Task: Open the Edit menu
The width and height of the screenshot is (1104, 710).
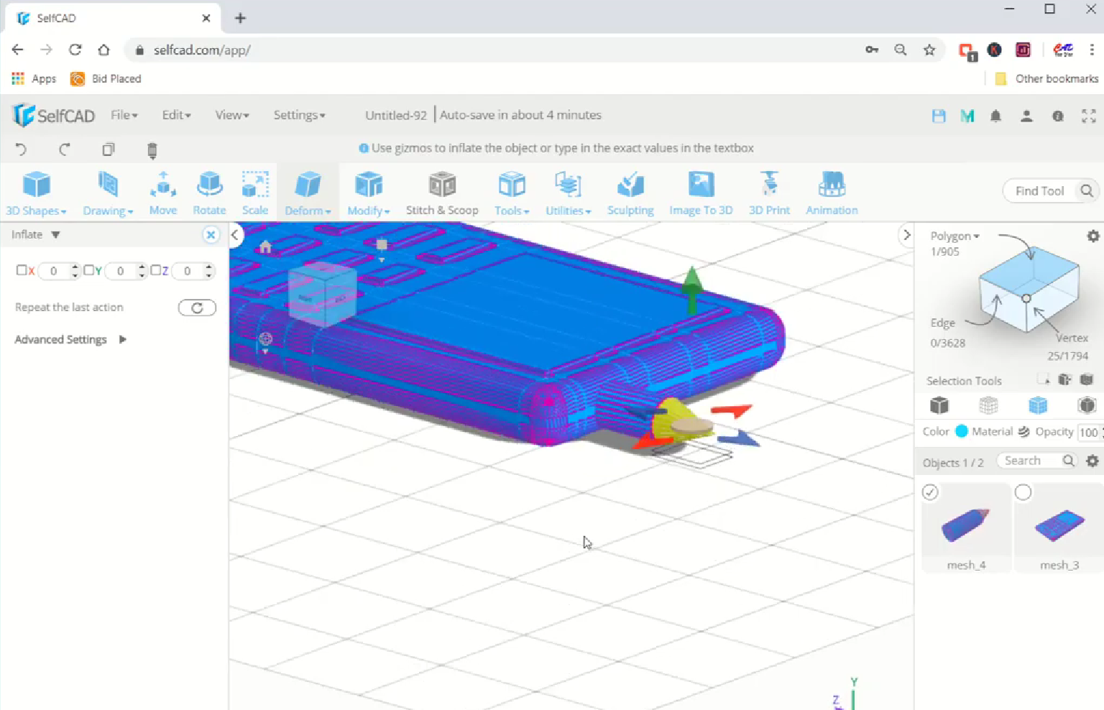Action: pos(176,115)
